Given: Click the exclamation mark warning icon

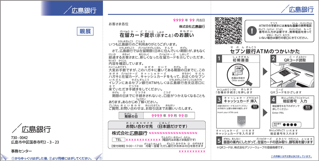Looking at the screenshot, I should (252, 31).
